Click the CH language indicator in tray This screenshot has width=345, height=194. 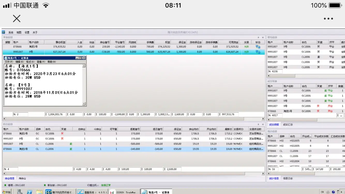click(322, 192)
